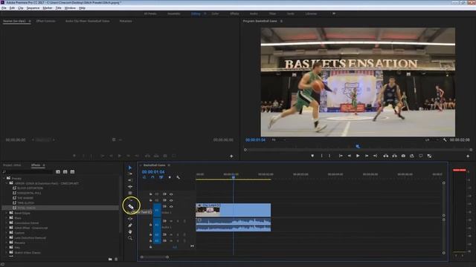Click timeline horizontal zoom scrollbar
476x267 pixels.
pyautogui.click(x=155, y=257)
